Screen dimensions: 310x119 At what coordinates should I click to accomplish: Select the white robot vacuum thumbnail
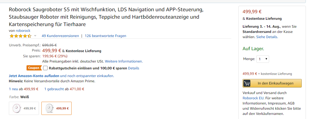point(57,108)
